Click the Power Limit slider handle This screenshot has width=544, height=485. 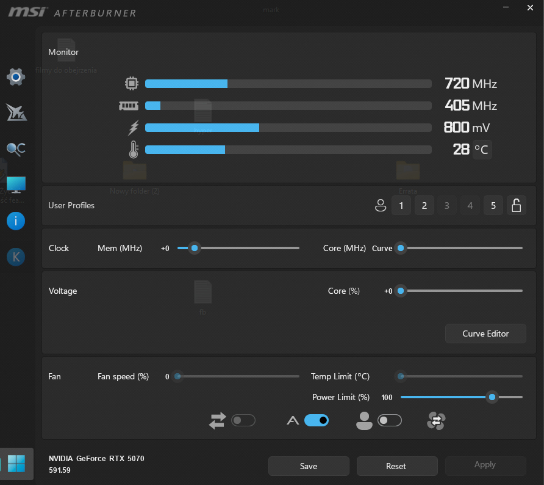(492, 397)
